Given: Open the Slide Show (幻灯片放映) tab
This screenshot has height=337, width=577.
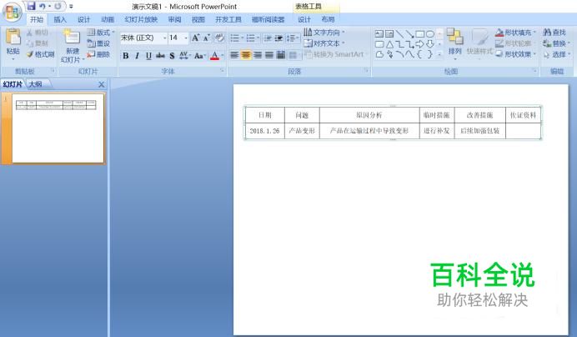Looking at the screenshot, I should [141, 19].
